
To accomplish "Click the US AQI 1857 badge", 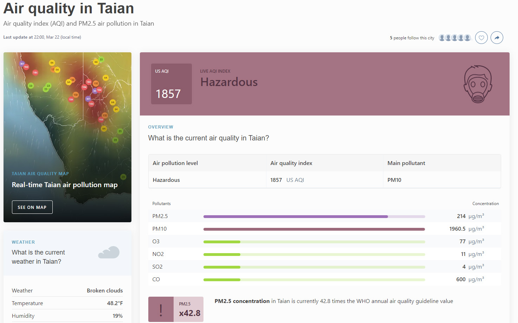I will pos(171,84).
